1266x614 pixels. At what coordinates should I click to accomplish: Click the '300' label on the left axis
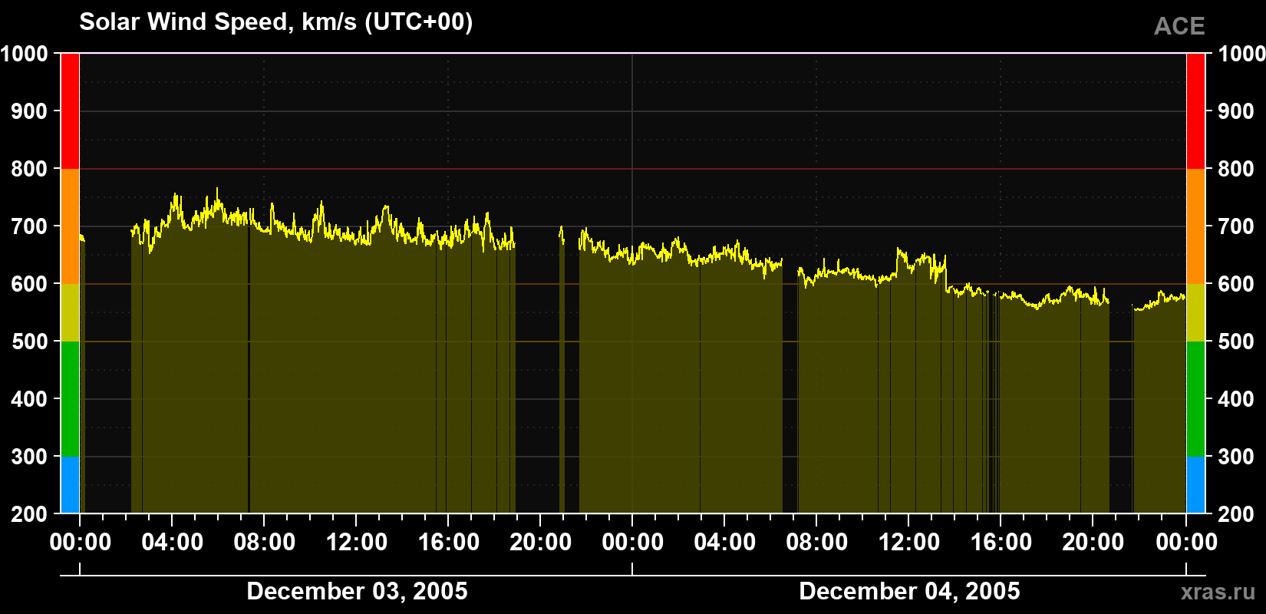(30, 457)
